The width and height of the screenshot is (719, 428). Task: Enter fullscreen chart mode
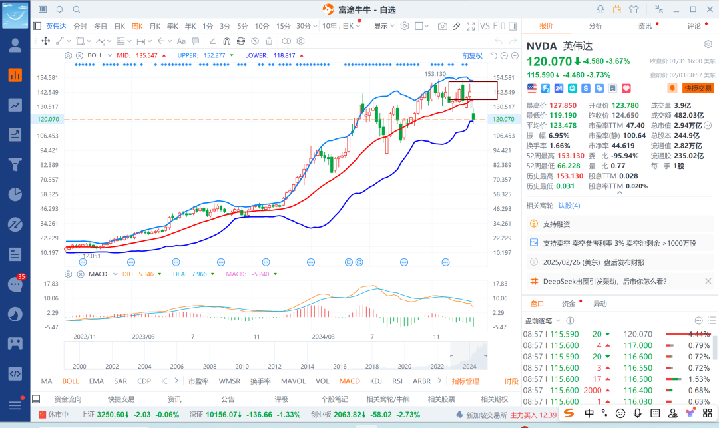[471, 26]
